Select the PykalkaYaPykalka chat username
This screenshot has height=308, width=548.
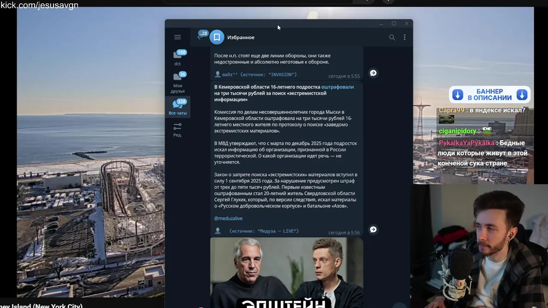(x=466, y=143)
